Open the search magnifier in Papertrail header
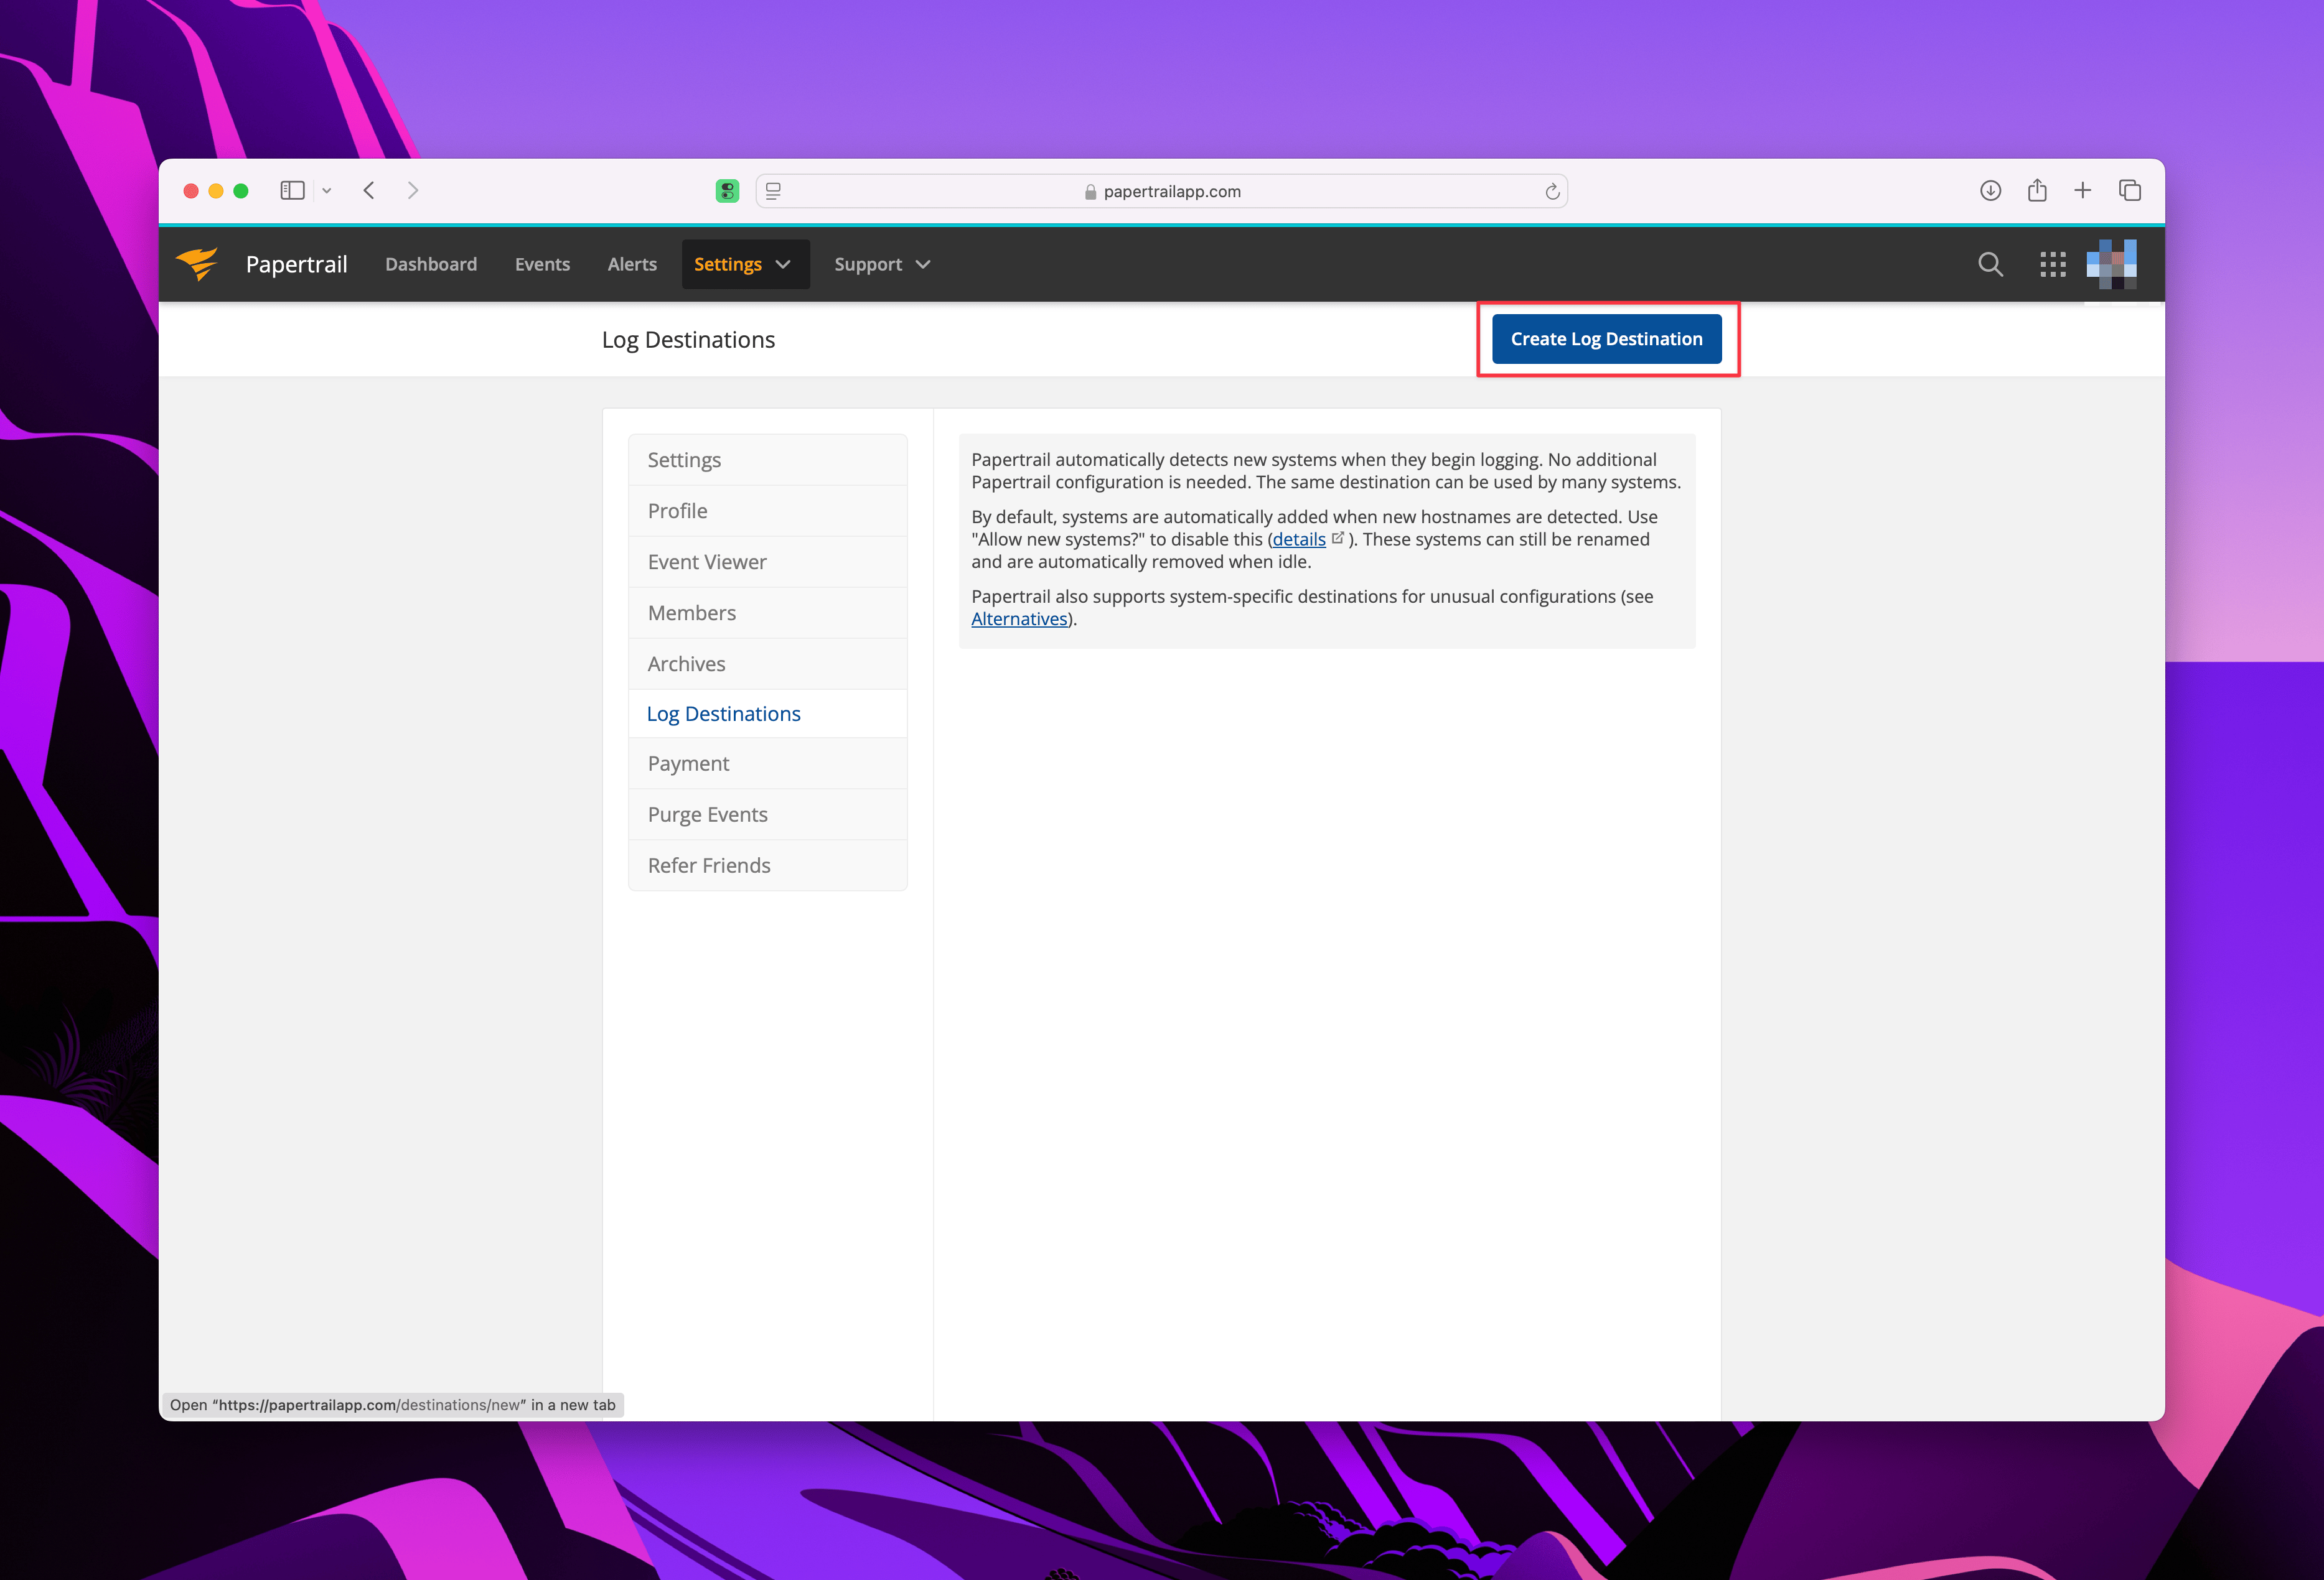This screenshot has width=2324, height=1580. (x=1990, y=264)
